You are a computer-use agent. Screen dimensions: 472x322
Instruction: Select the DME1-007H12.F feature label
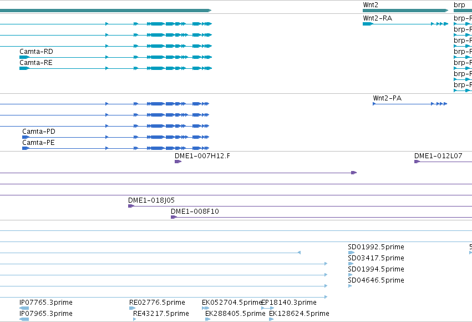click(202, 156)
